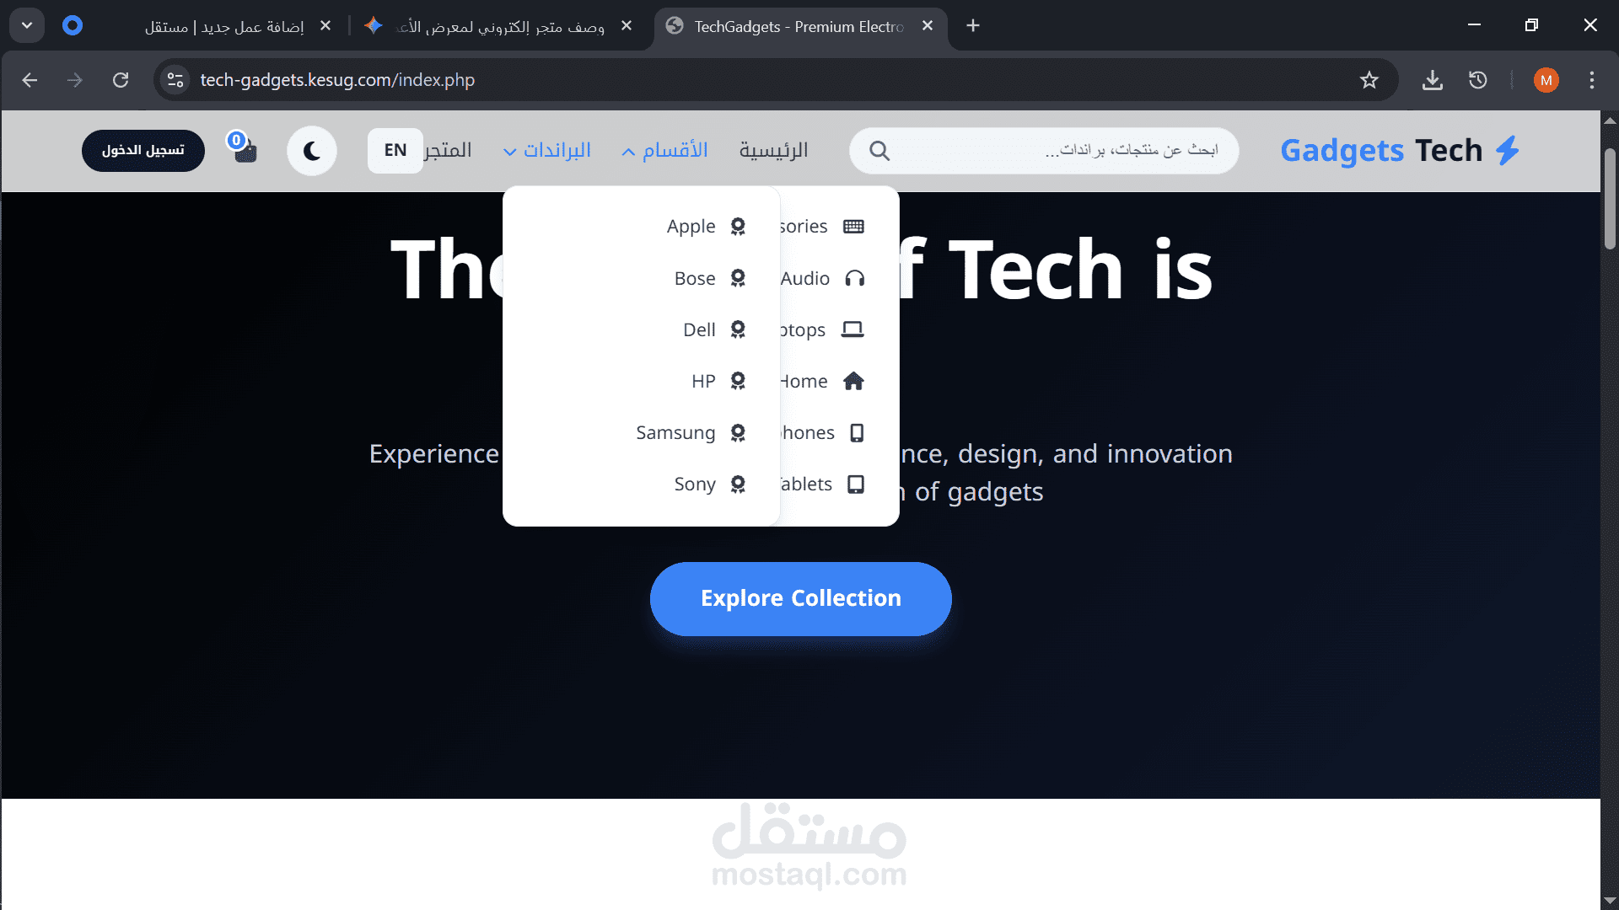Toggle dark mode with the moon icon
This screenshot has height=910, width=1619.
coord(312,151)
